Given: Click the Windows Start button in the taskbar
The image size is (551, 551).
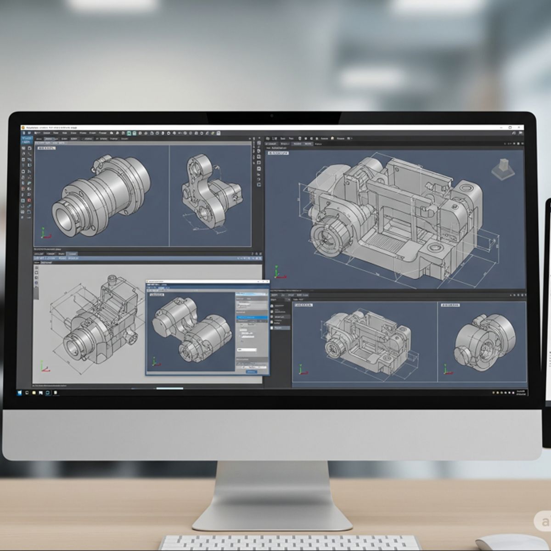Looking at the screenshot, I should point(19,393).
